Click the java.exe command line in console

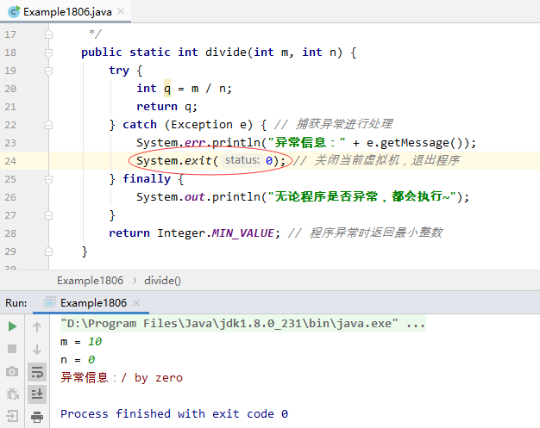[242, 324]
